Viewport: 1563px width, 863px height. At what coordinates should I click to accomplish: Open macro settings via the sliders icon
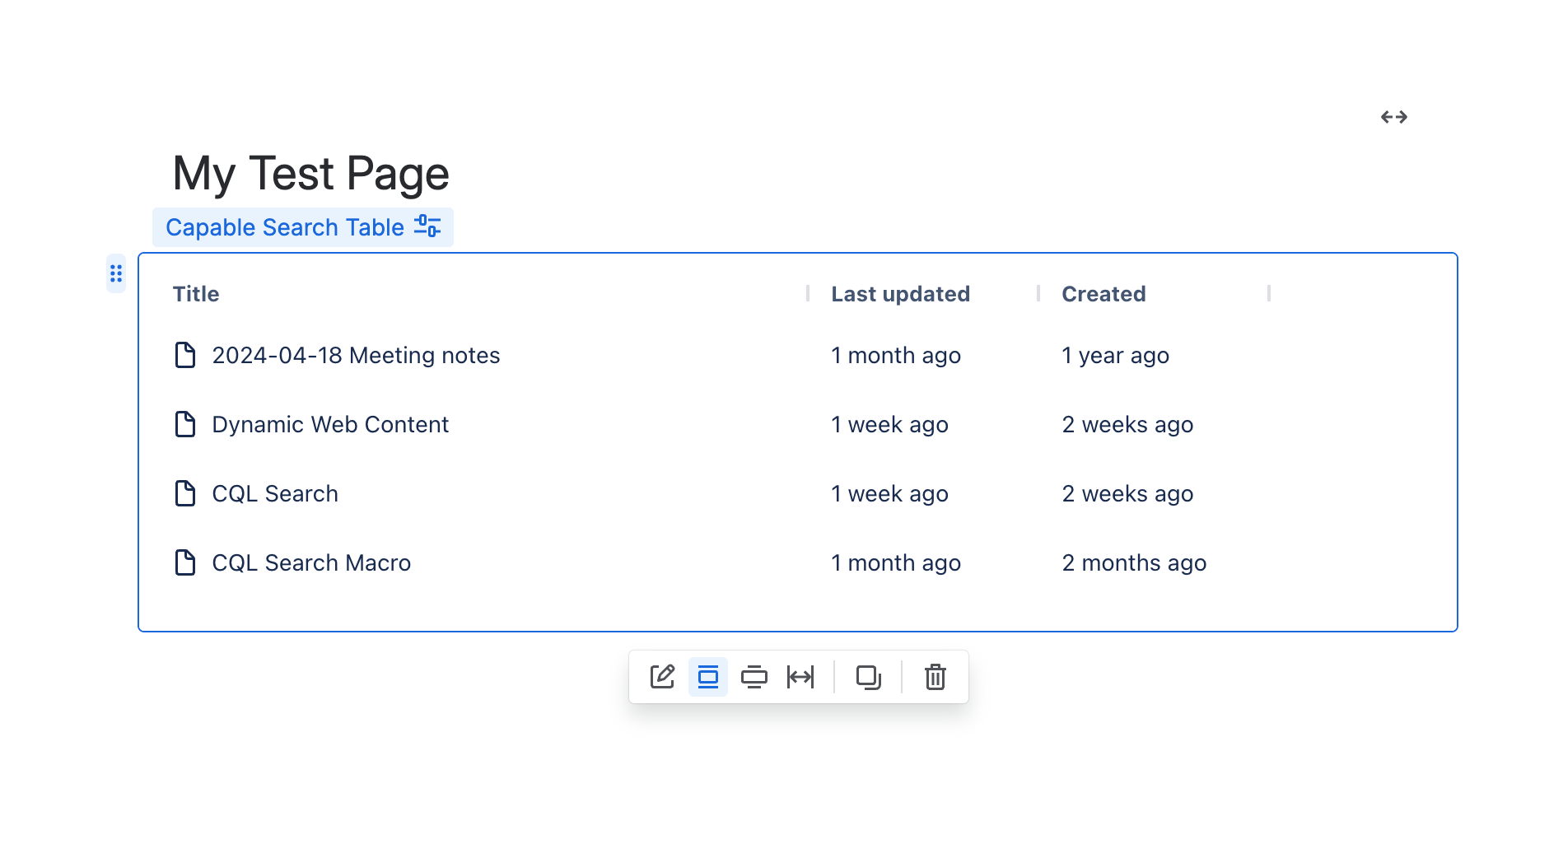[x=426, y=226]
